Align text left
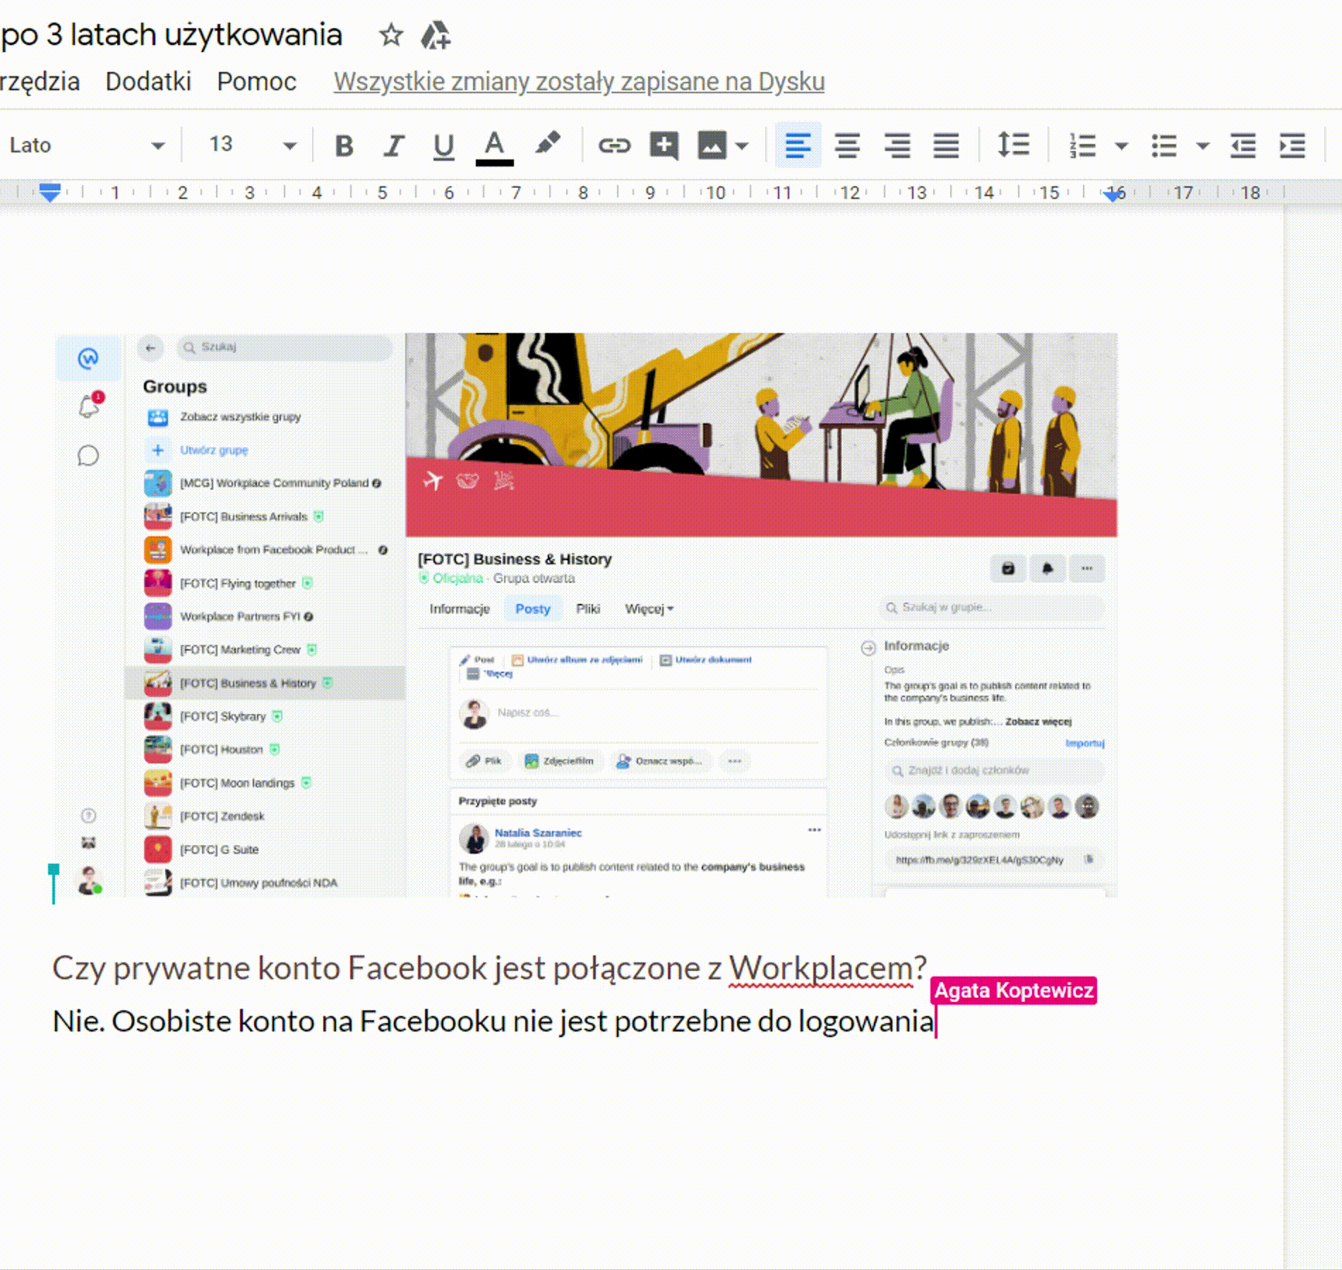This screenshot has height=1270, width=1342. [798, 146]
